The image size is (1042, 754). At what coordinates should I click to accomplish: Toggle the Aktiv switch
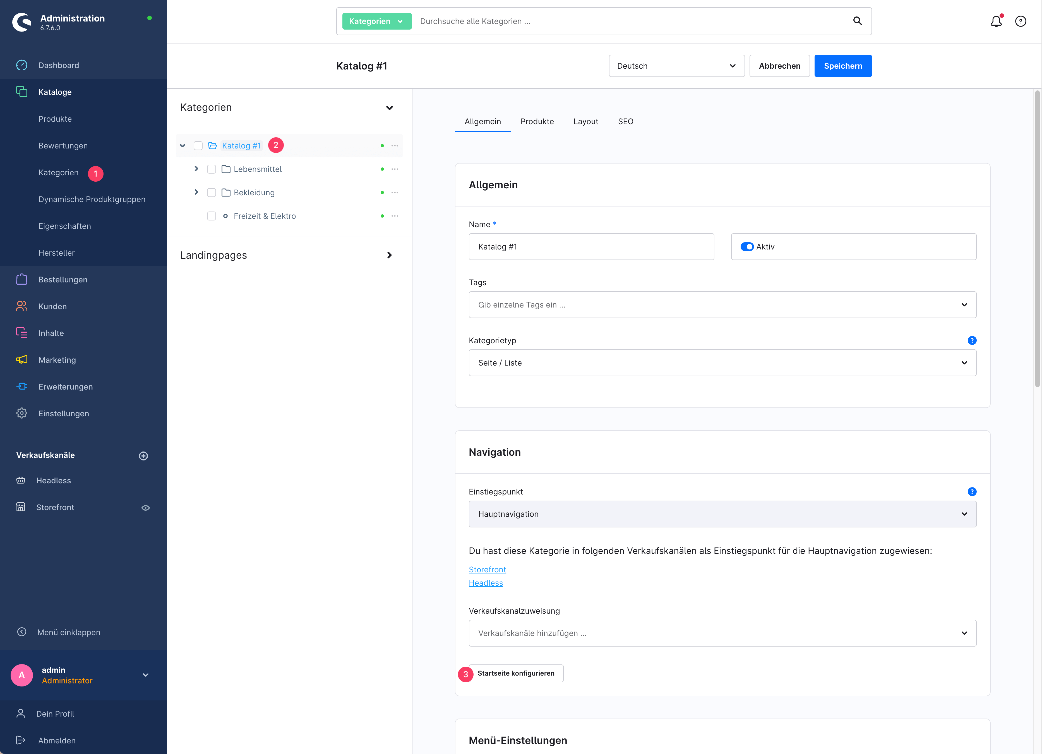(747, 247)
